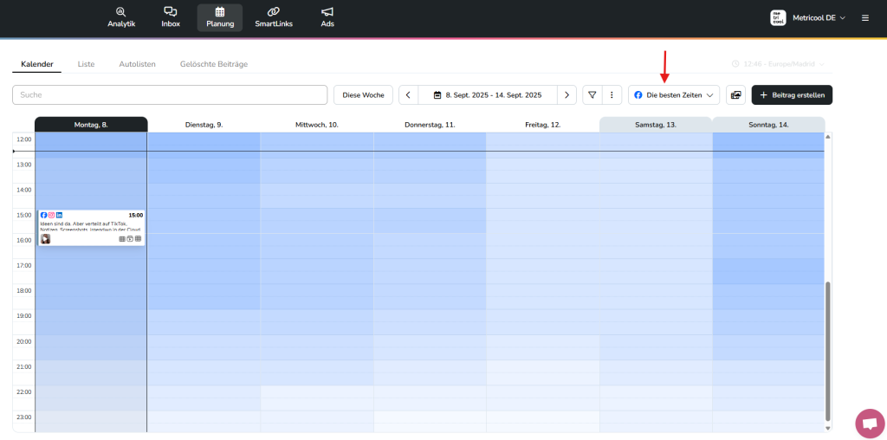Go to the next week
Screen dimensions: 887x440
click(x=567, y=95)
